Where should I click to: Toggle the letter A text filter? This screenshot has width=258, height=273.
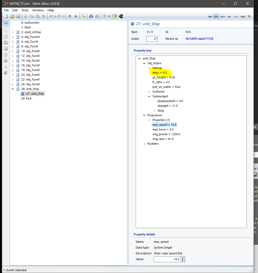pos(6,67)
